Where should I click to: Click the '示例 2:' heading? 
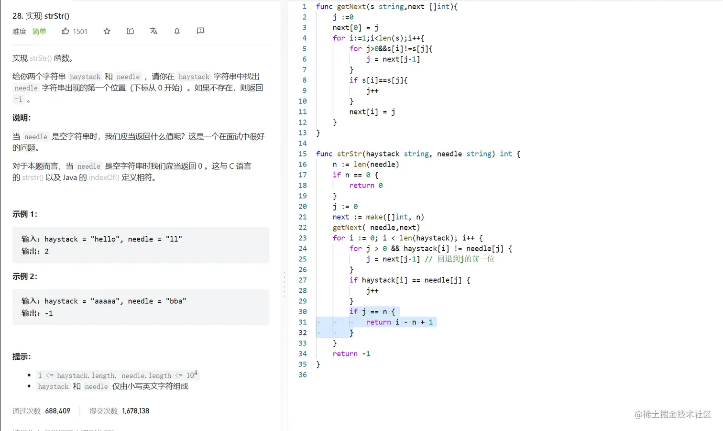[x=25, y=276]
